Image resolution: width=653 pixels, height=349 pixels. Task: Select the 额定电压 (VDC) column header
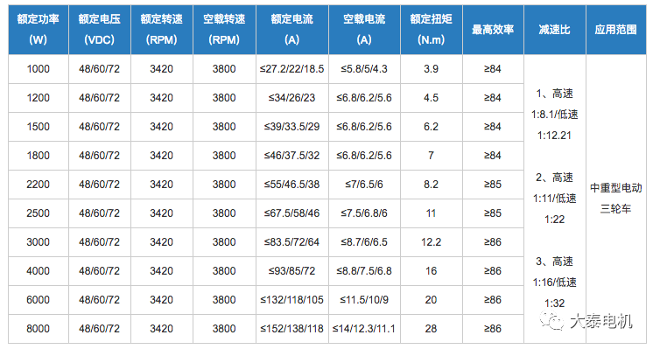[x=100, y=30]
